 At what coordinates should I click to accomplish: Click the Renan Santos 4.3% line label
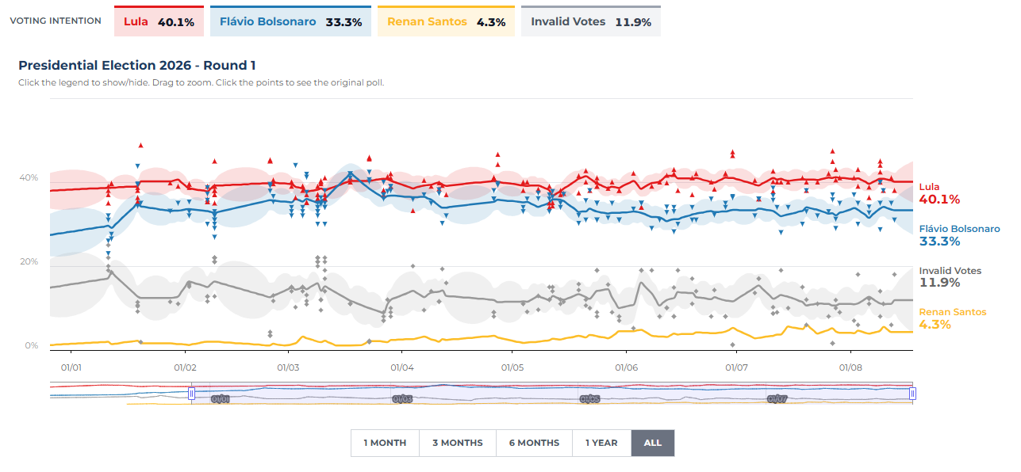[952, 318]
